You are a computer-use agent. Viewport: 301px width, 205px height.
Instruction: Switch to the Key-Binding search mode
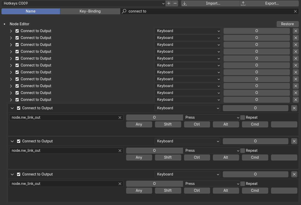(x=90, y=11)
